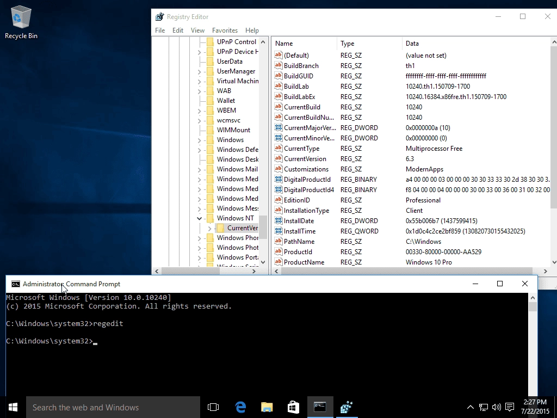Open the File menu in Registry Editor

click(x=160, y=30)
